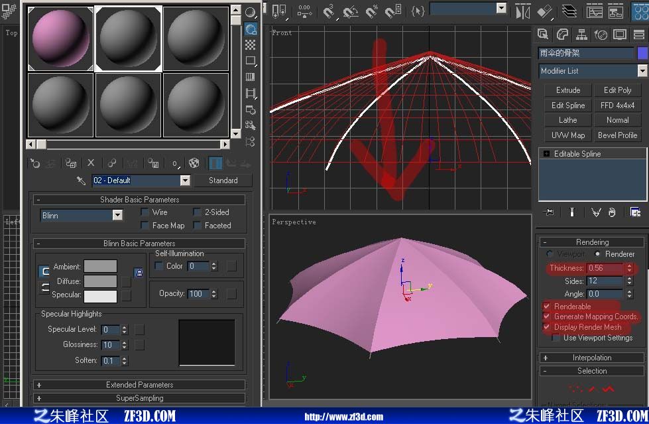Click the Standard material type button
Image resolution: width=649 pixels, height=424 pixels.
pyautogui.click(x=223, y=180)
